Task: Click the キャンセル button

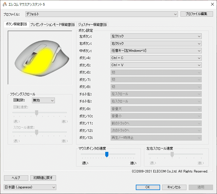Action: (174, 187)
